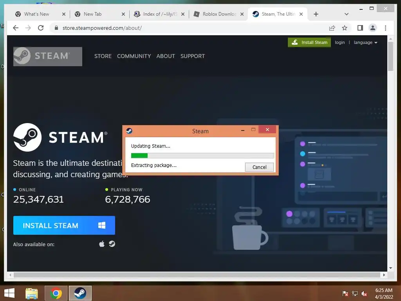Image resolution: width=401 pixels, height=301 pixels.
Task: Reload the page
Action: coord(41,28)
